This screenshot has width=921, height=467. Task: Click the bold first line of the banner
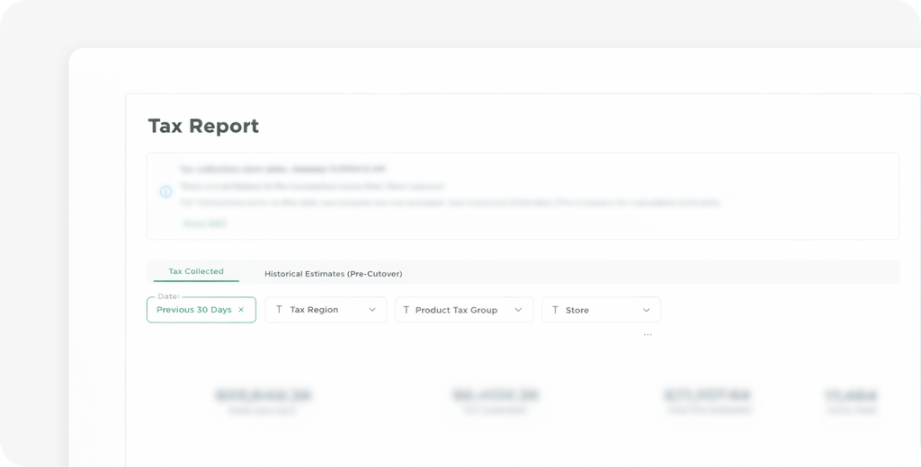[x=282, y=170]
